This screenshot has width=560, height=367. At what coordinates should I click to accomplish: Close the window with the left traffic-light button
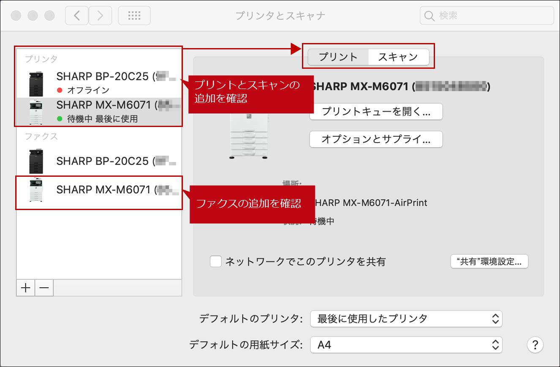tap(16, 16)
